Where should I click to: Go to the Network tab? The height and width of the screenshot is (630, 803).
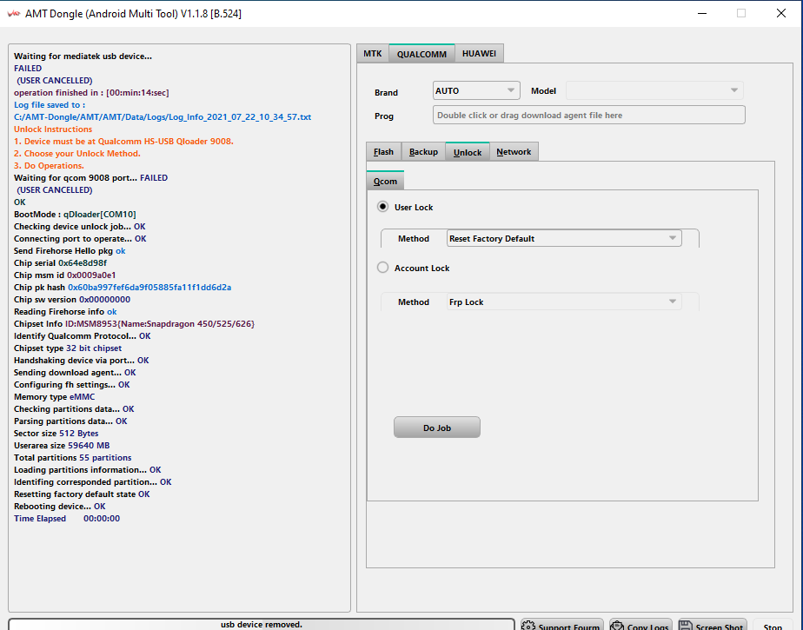pyautogui.click(x=514, y=152)
